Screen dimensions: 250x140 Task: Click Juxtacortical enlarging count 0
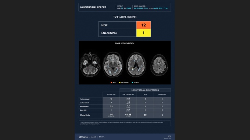[x=162, y=103]
